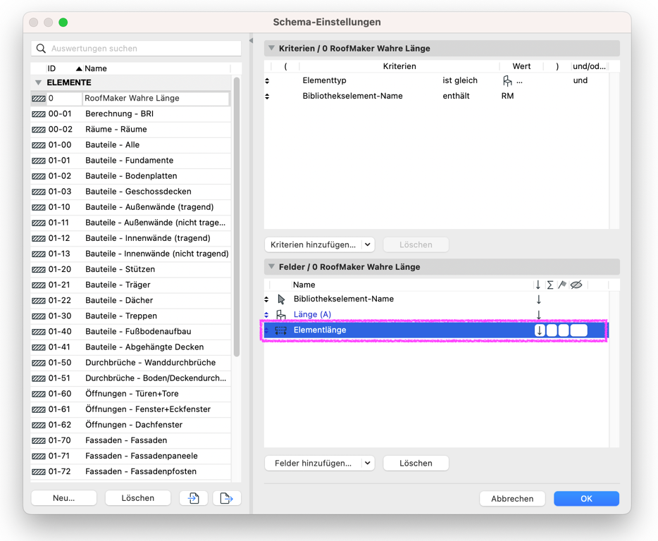
Task: Click the sum sigma column header in Felder
Action: pos(550,285)
